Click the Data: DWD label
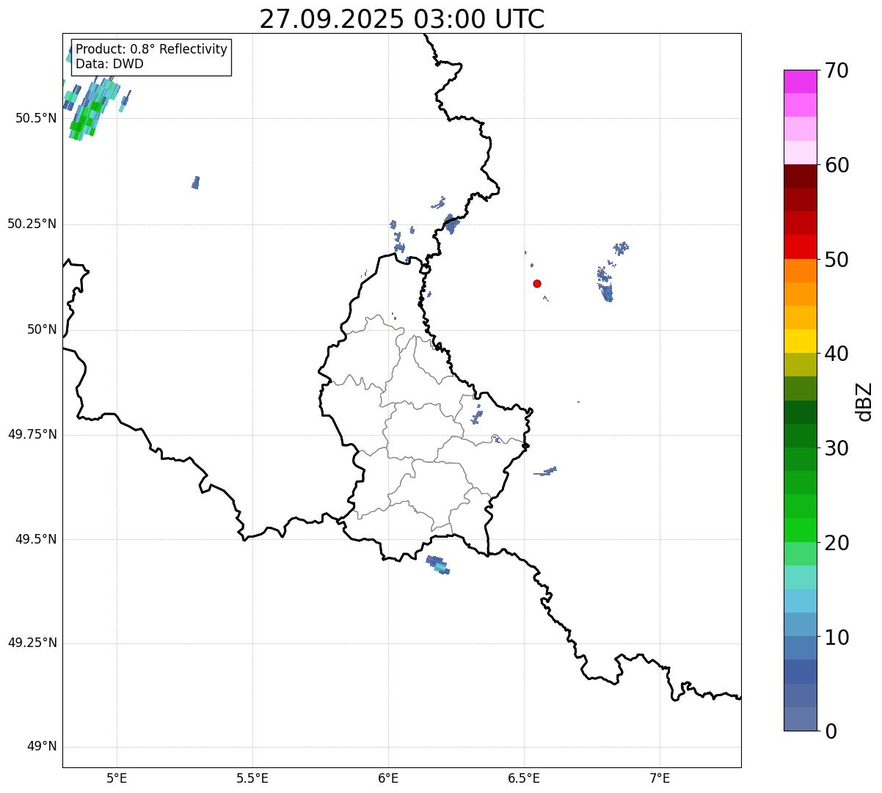The image size is (882, 793). pyautogui.click(x=109, y=64)
